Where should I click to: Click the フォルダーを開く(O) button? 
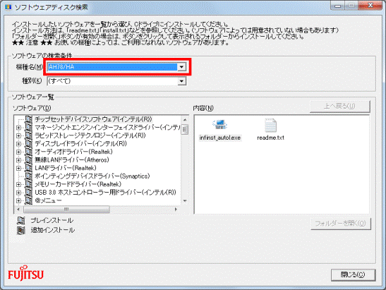pyautogui.click(x=340, y=223)
